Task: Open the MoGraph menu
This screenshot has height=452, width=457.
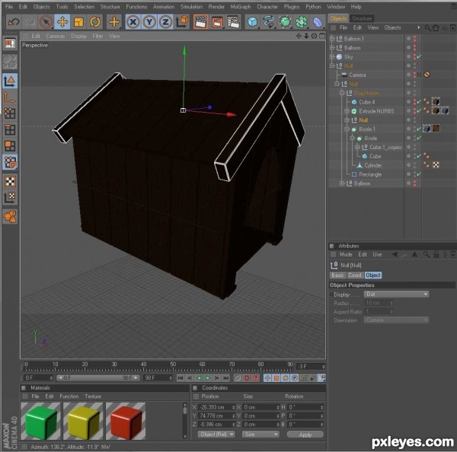Action: point(241,7)
